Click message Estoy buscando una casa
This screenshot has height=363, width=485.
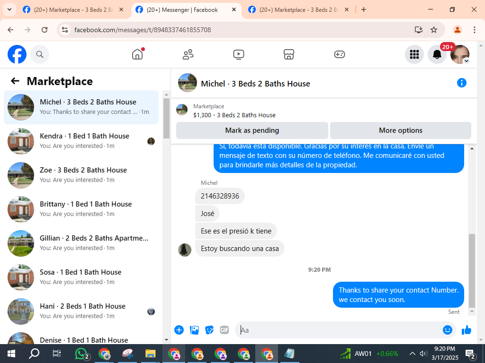coord(240,249)
